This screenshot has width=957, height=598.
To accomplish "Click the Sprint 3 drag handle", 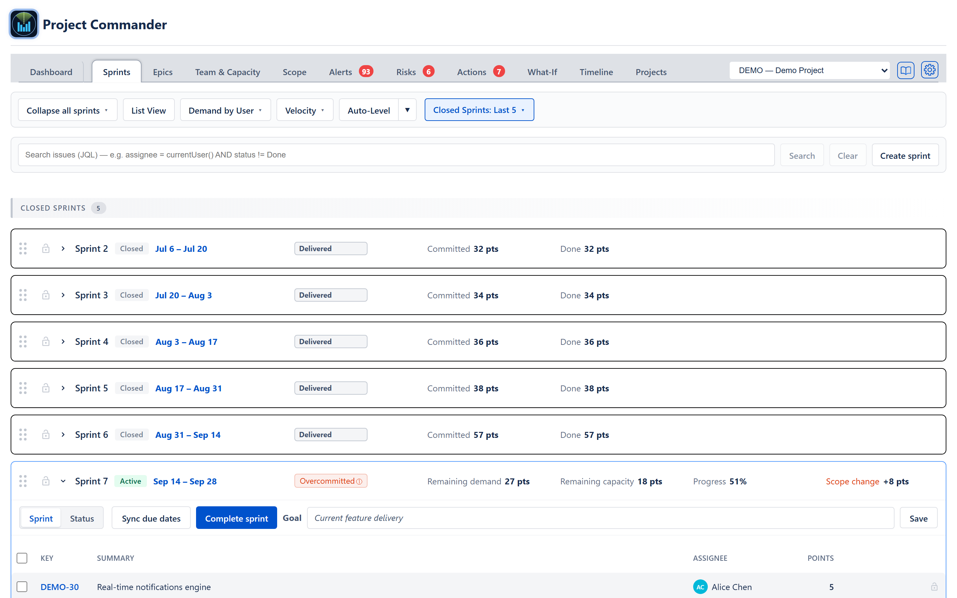I will point(23,295).
